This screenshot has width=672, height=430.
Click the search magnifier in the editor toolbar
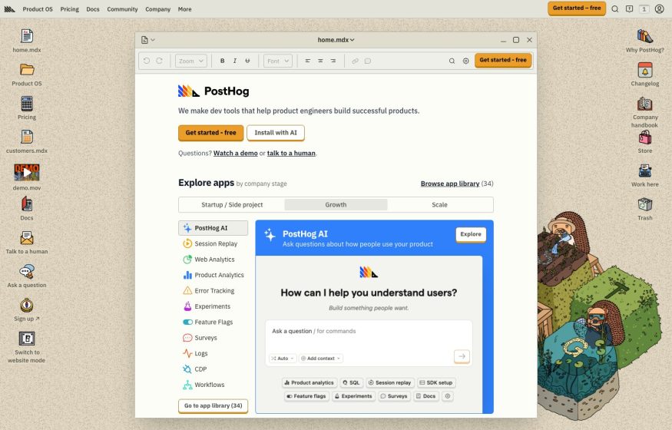(452, 61)
